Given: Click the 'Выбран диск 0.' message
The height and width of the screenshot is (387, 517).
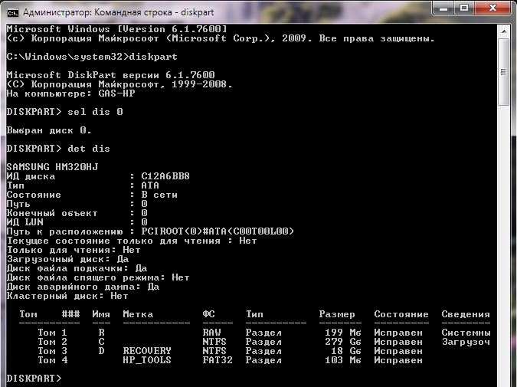Looking at the screenshot, I should (49, 130).
